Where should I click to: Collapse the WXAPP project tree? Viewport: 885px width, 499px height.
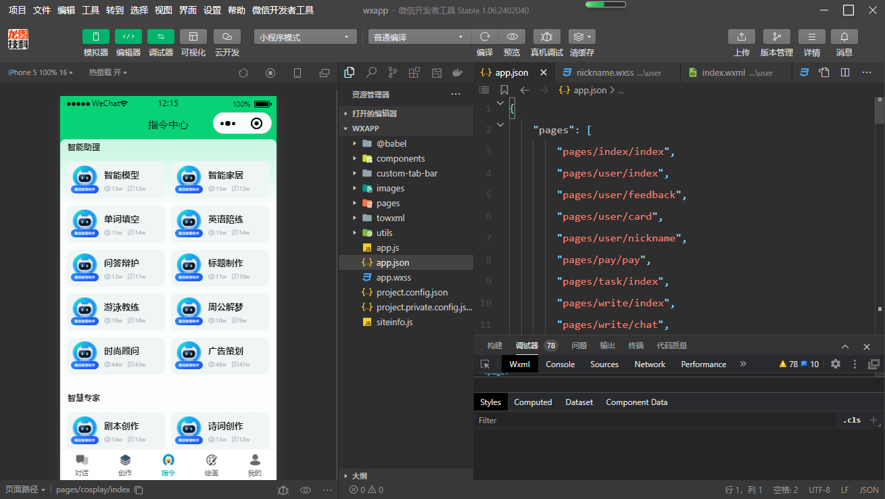(406, 128)
